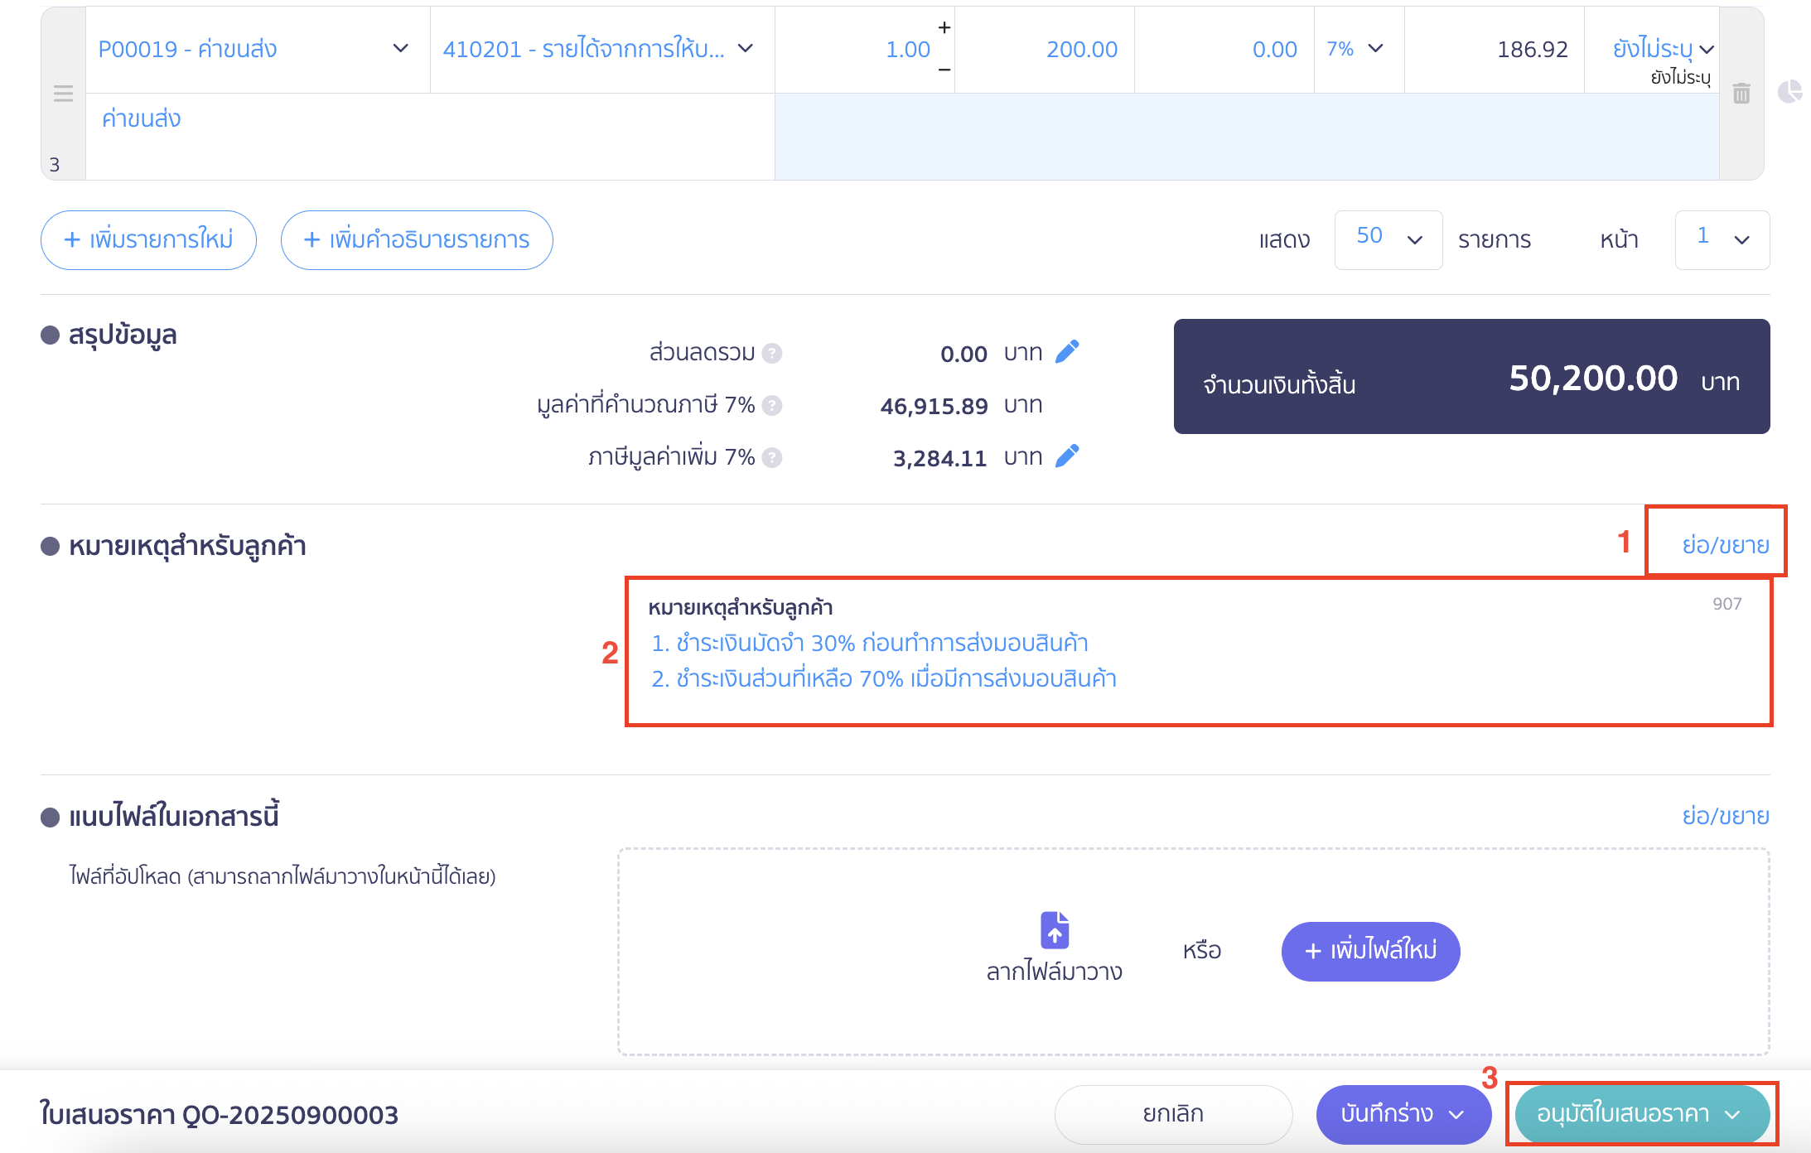Show help for ภาษีมูลค่าเพิ่ม 7% question mark

[772, 458]
